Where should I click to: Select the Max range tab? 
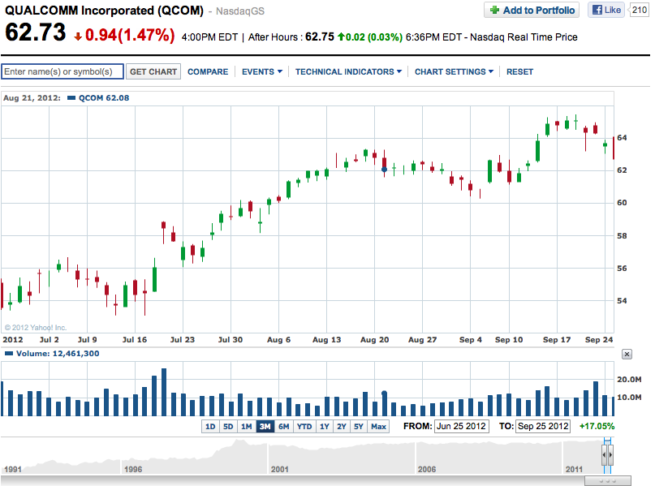coord(378,426)
